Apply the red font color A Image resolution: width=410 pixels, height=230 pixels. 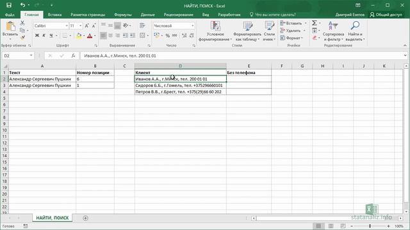[x=90, y=36]
